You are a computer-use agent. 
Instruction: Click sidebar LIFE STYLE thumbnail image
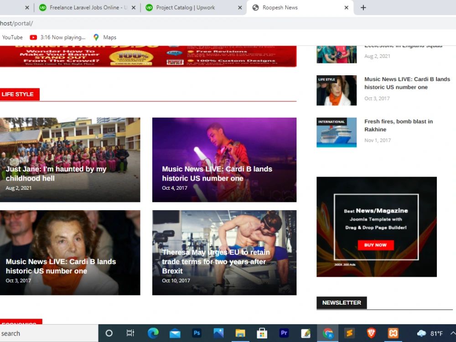click(337, 90)
